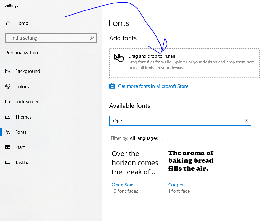The width and height of the screenshot is (269, 221).
Task: Click the magnifier icon in Find a setting
Action: 92,38
